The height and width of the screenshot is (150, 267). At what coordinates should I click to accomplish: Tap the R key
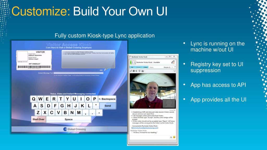[x=54, y=99]
